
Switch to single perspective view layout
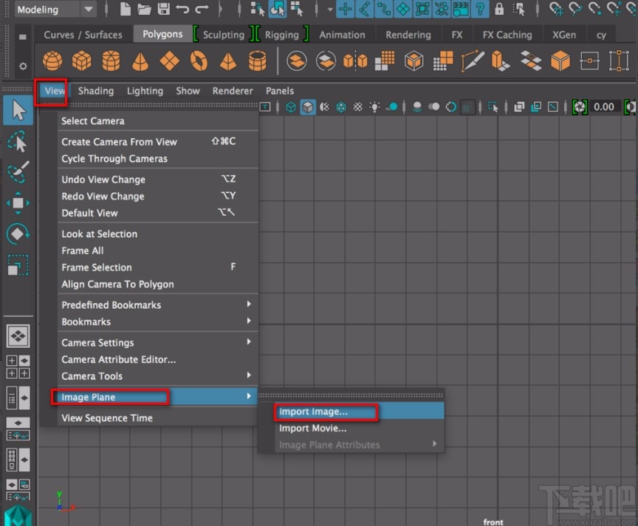[x=18, y=336]
